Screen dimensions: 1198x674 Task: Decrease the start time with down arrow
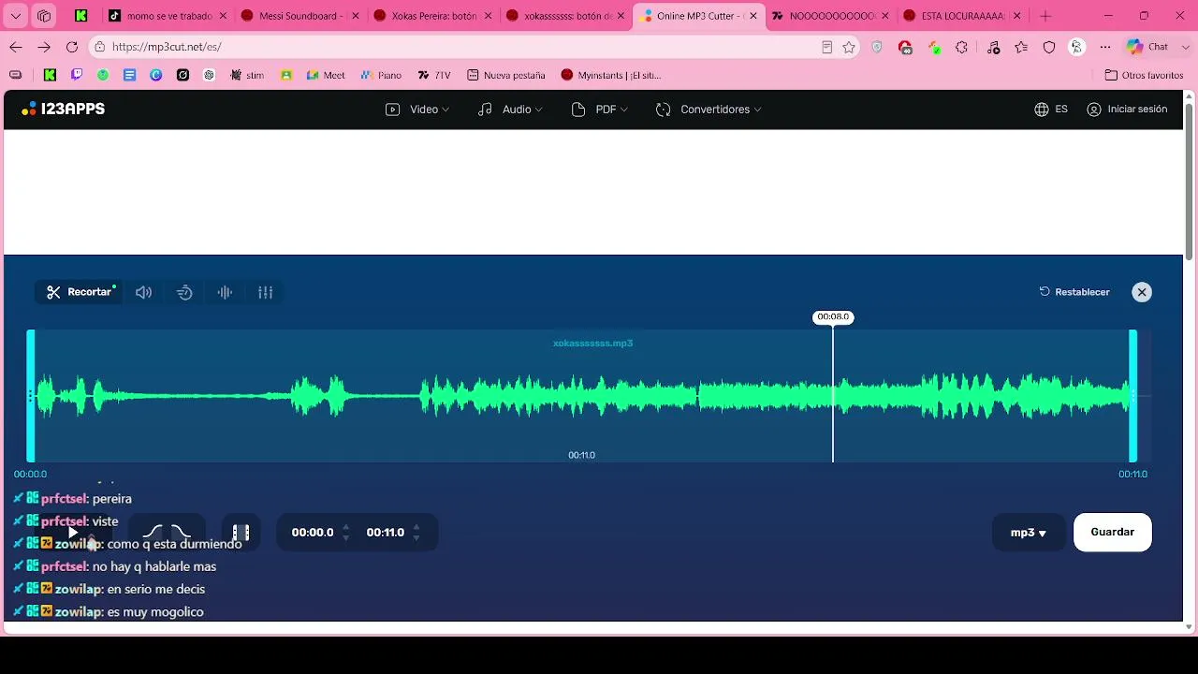click(346, 538)
